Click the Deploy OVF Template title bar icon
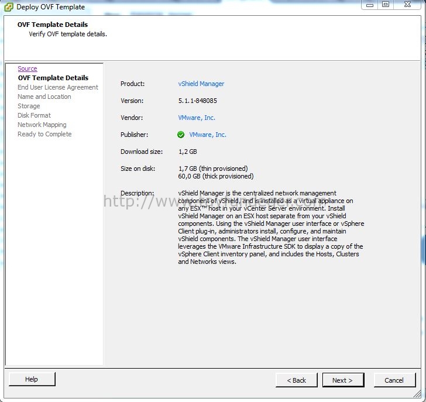This screenshot has height=402, width=426. (8, 7)
